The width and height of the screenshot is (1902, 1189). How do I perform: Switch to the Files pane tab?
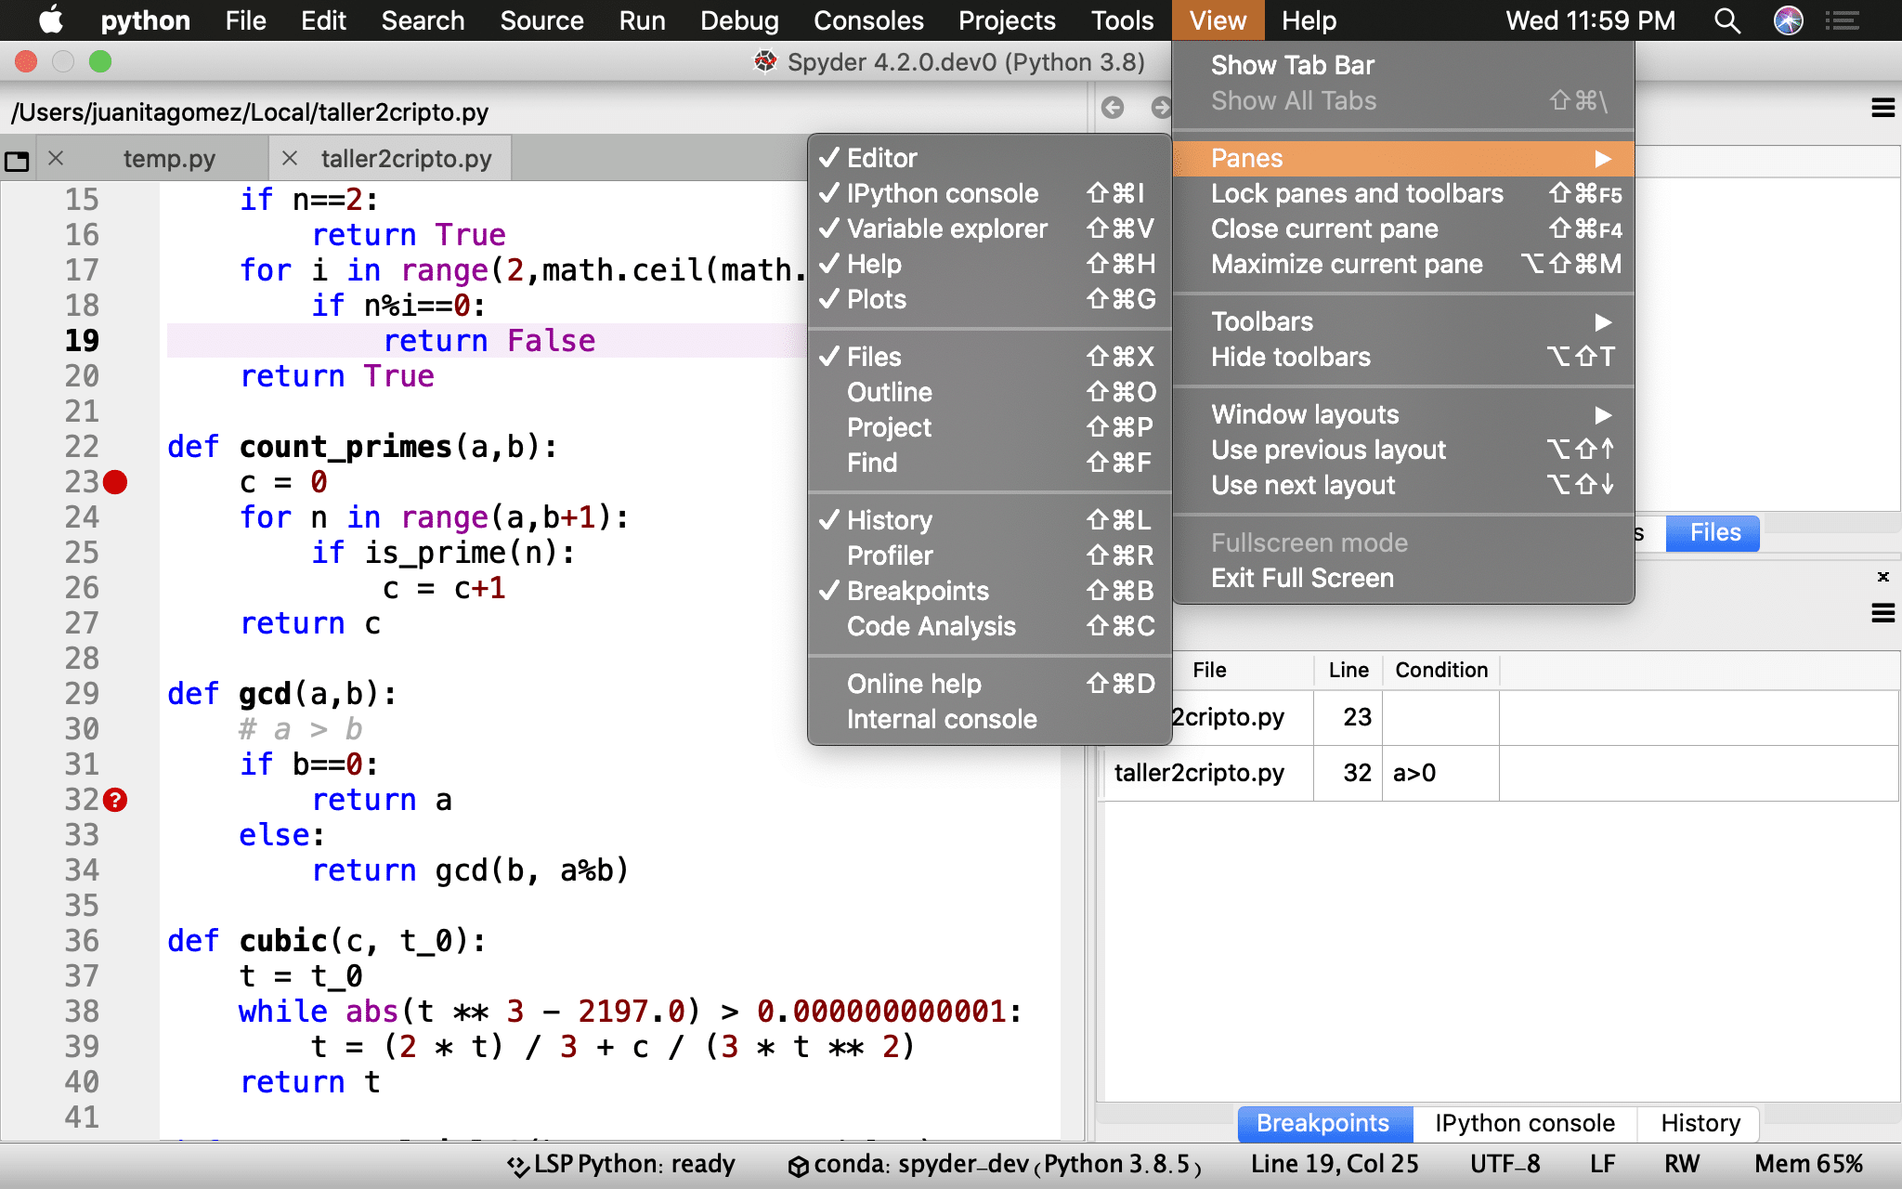(x=1714, y=532)
